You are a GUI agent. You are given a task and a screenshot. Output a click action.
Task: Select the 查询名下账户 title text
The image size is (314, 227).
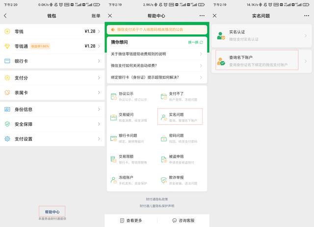coord(241,57)
